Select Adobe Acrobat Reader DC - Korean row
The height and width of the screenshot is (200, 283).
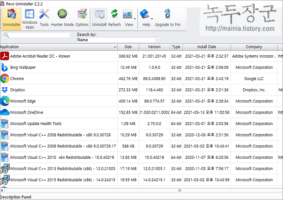(x=141, y=56)
